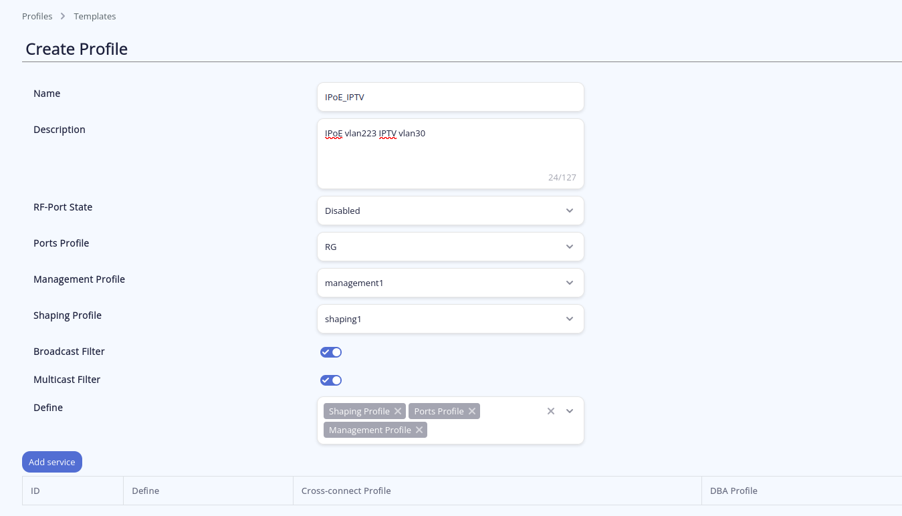This screenshot has width=902, height=516.
Task: Click the ID column header
Action: (x=35, y=491)
